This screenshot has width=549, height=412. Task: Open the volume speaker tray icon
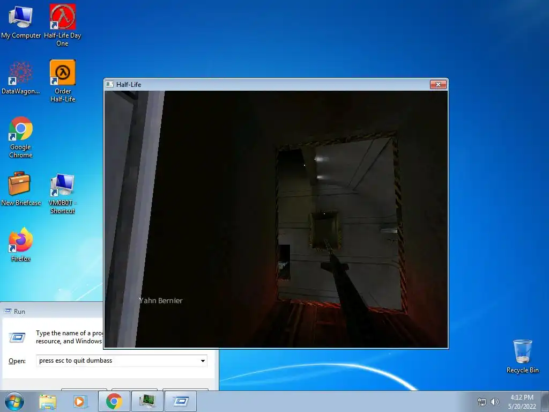[494, 402]
